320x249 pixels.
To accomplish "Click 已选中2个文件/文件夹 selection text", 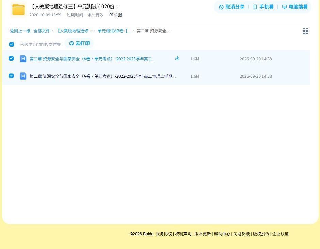I will point(41,45).
